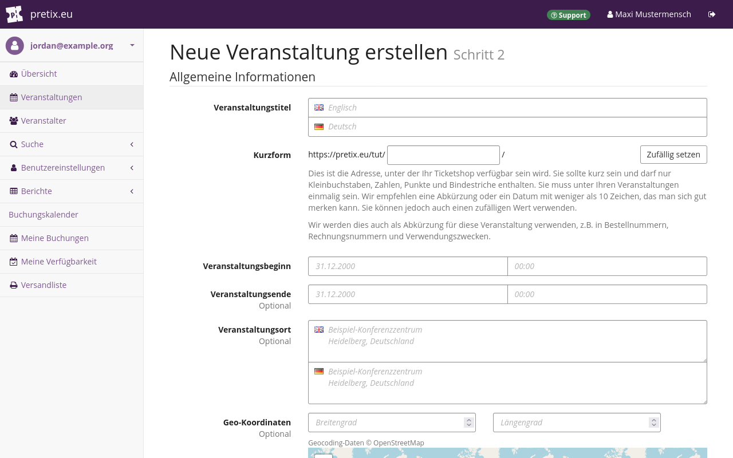Image resolution: width=733 pixels, height=458 pixels.
Task: Click the pretix.eu brand name
Action: point(52,14)
